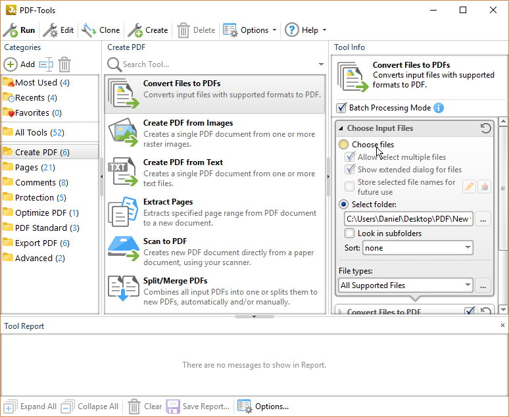
Task: Click Save Report button
Action: pos(198,406)
